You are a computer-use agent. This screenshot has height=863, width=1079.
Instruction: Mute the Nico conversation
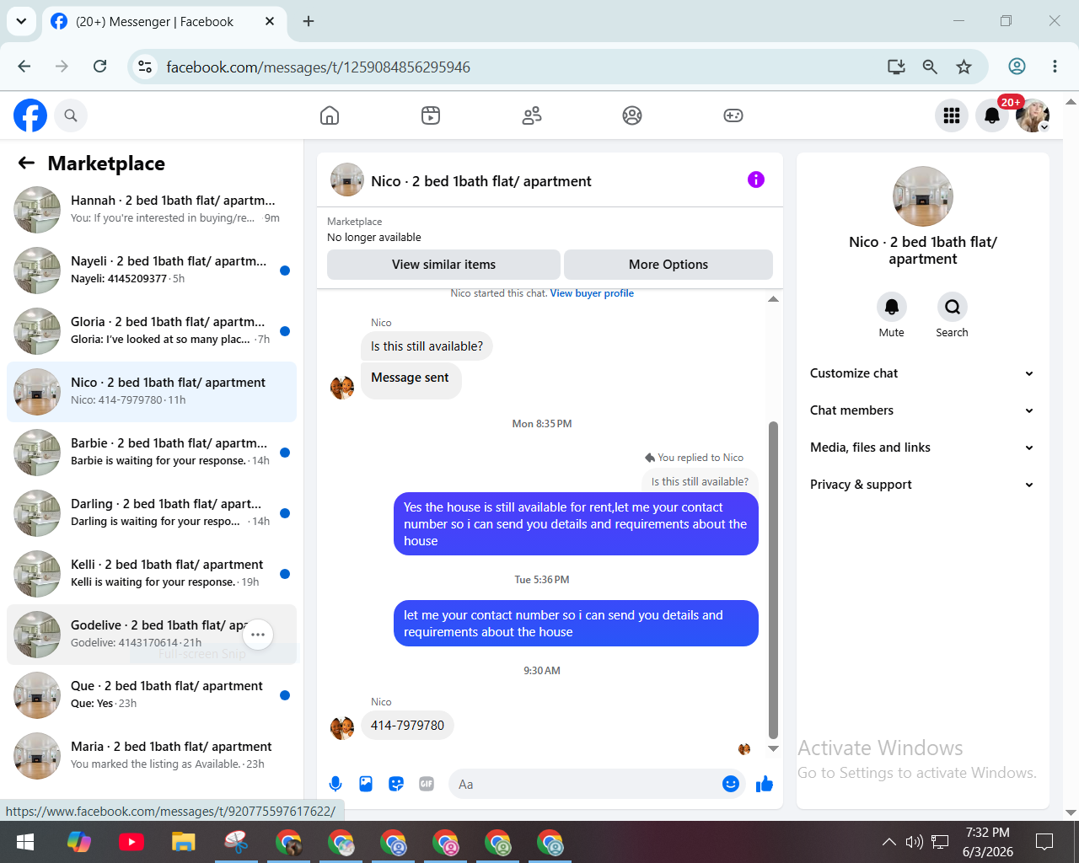892,307
